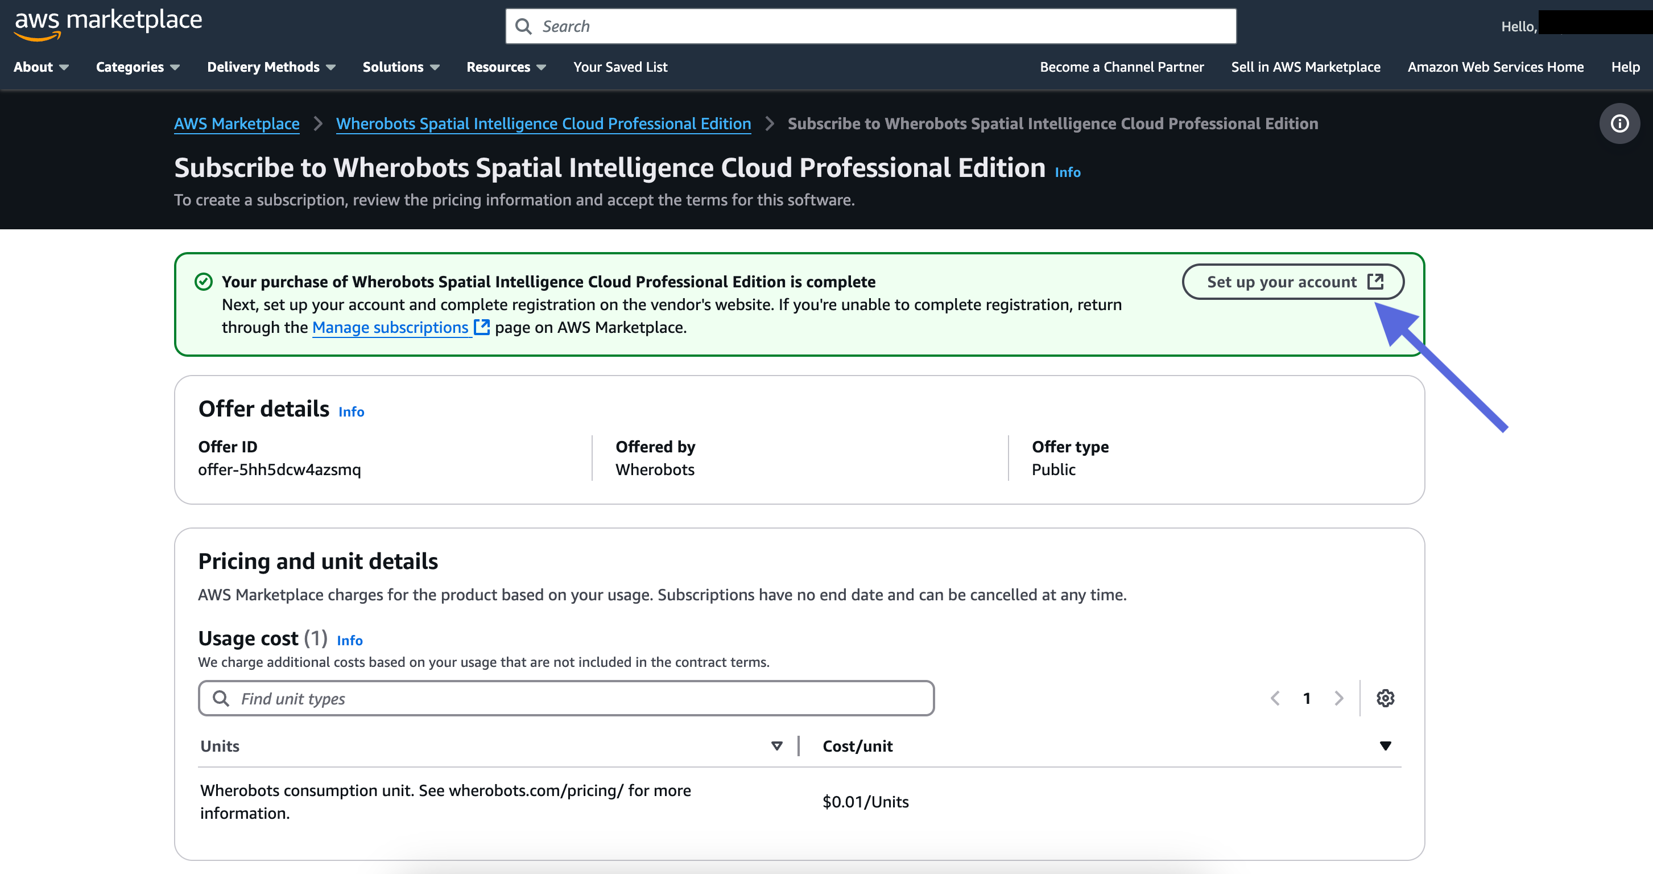Open the Solutions dropdown menu

pyautogui.click(x=400, y=67)
